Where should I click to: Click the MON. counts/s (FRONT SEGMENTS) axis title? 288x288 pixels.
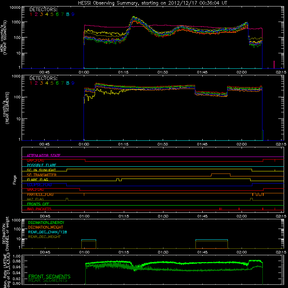[3, 38]
